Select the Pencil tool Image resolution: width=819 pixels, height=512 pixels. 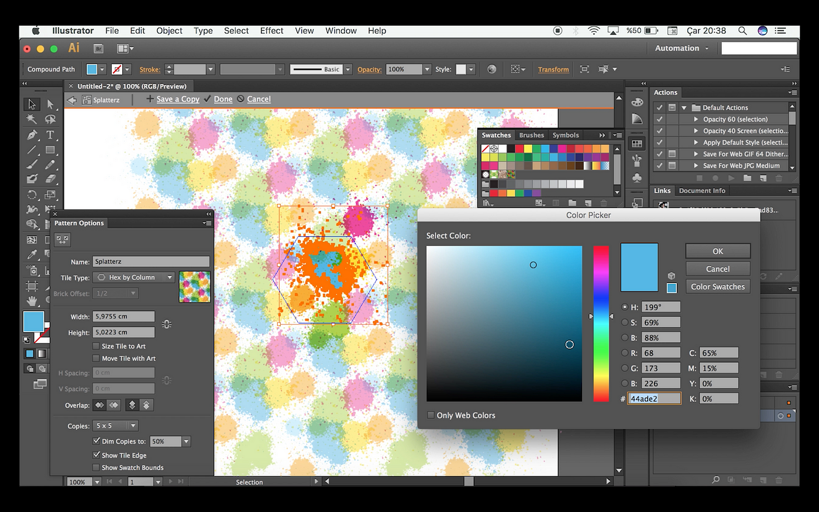[x=50, y=164]
